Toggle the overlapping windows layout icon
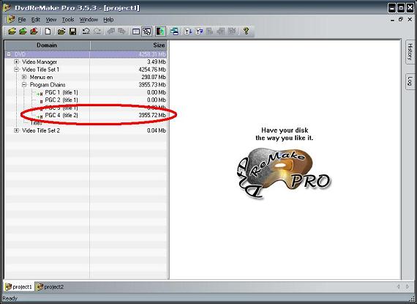Image resolution: width=417 pixels, height=304 pixels. coord(147,31)
